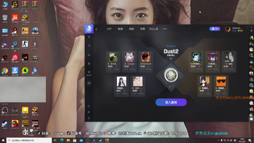This screenshot has height=143, width=254.
Task: Click the blue subscribe button in header
Action: pyautogui.click(x=215, y=29)
